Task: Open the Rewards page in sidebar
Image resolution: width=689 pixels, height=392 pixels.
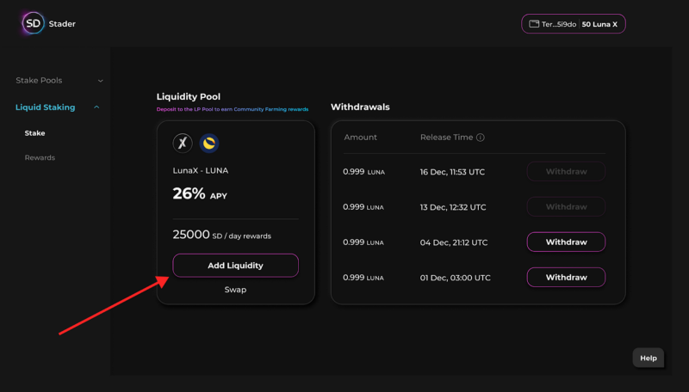Action: click(x=40, y=157)
